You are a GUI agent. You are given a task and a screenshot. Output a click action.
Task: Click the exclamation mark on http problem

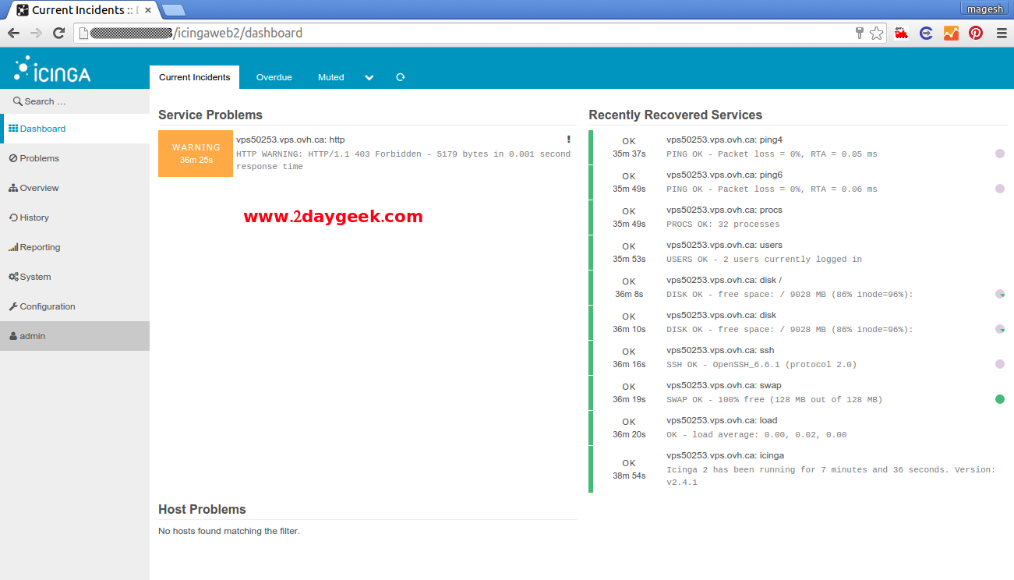click(x=569, y=140)
